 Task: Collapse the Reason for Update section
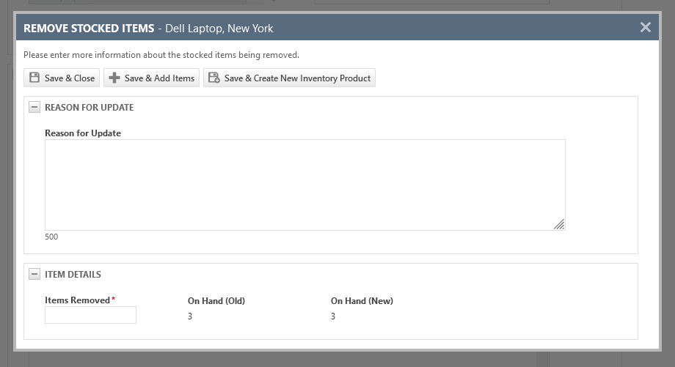[x=34, y=107]
